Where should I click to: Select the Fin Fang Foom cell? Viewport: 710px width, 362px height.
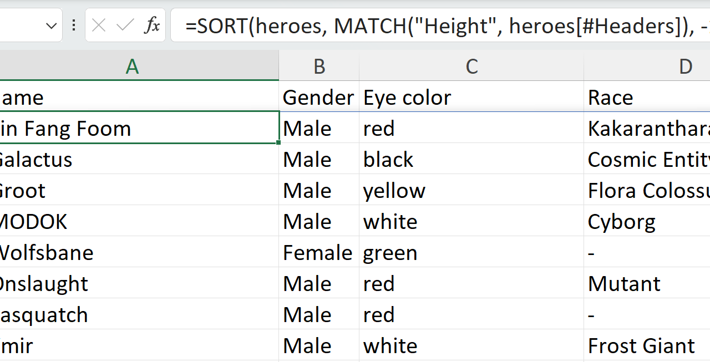pos(139,129)
